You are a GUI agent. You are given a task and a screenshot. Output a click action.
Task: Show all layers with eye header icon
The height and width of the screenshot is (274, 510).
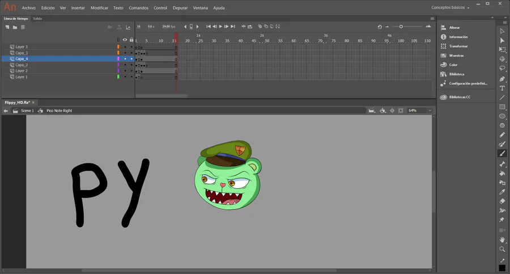pyautogui.click(x=125, y=40)
